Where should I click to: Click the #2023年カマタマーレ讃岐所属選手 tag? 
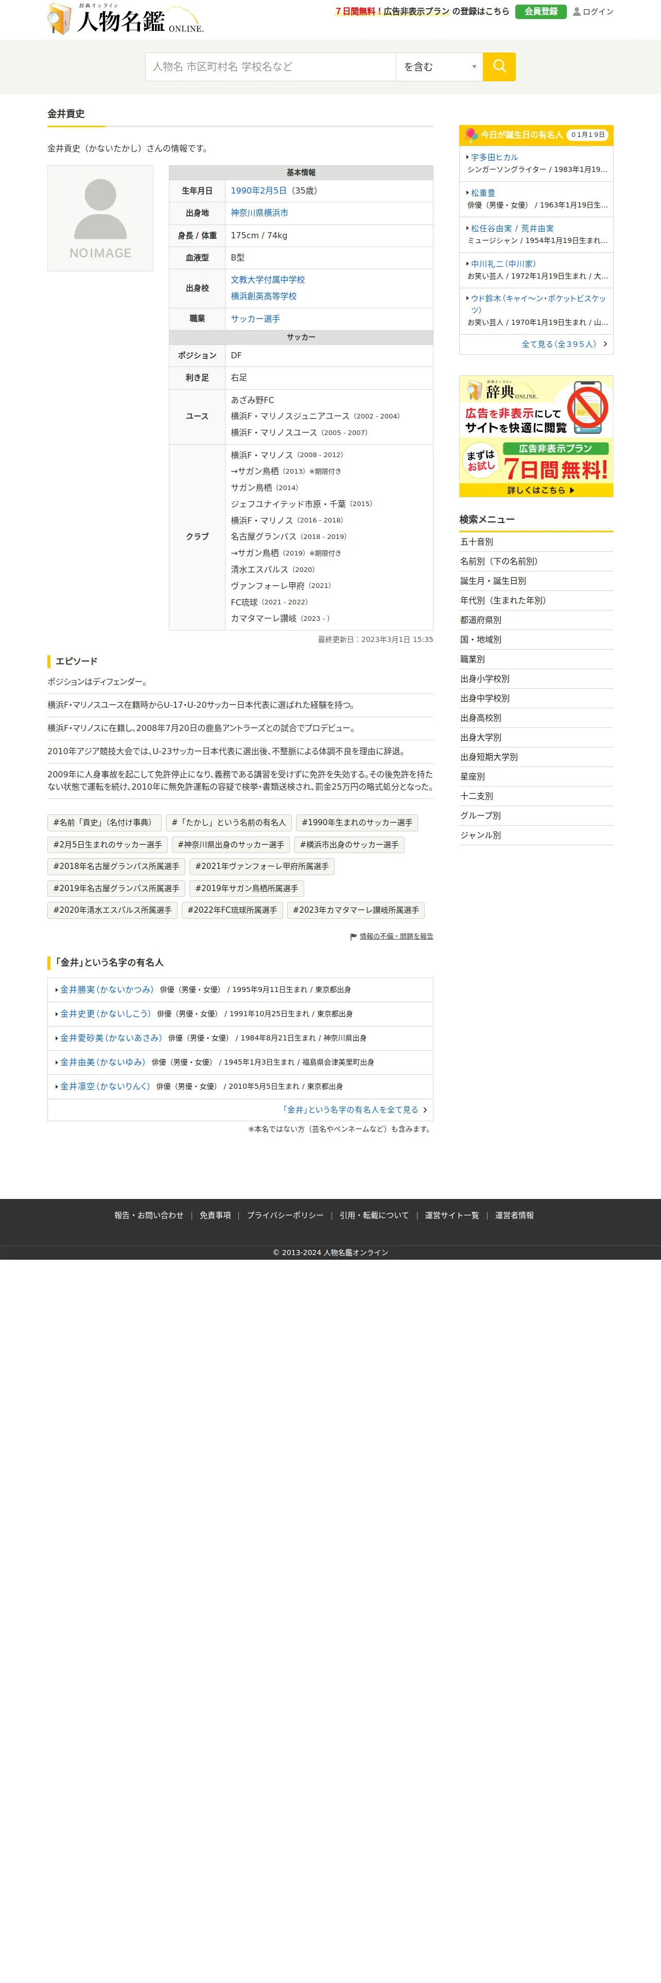click(356, 911)
